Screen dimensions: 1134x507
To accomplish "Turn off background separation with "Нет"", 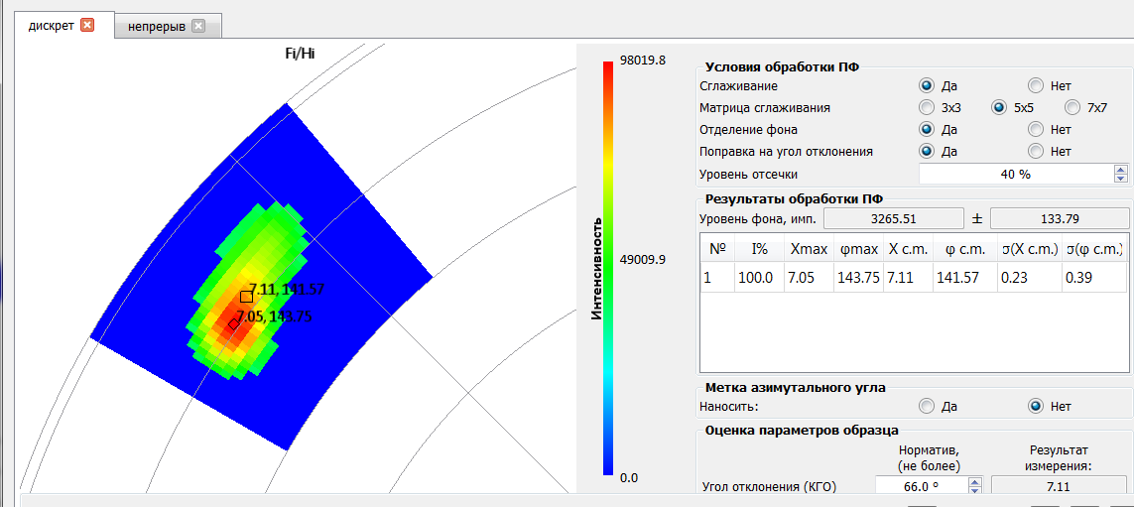I will click(1036, 129).
